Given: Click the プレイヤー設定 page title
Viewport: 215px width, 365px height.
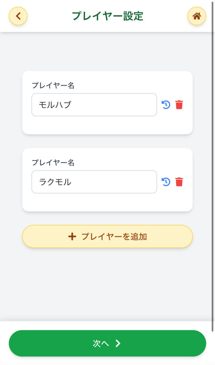Looking at the screenshot, I should (x=107, y=16).
